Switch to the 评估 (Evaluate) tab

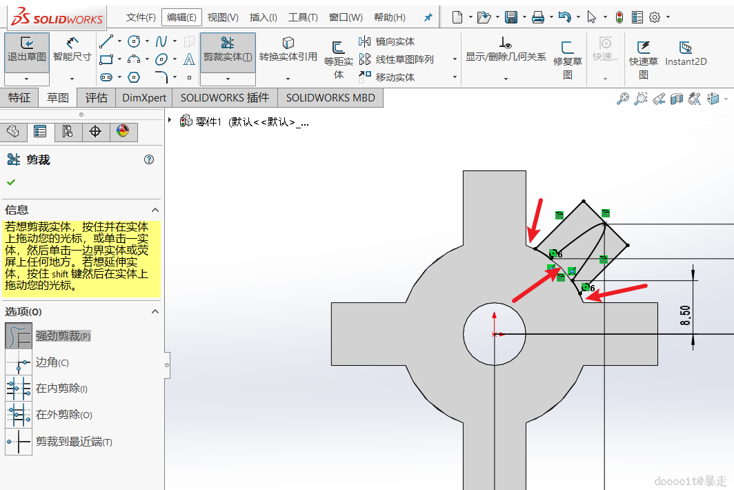[96, 98]
